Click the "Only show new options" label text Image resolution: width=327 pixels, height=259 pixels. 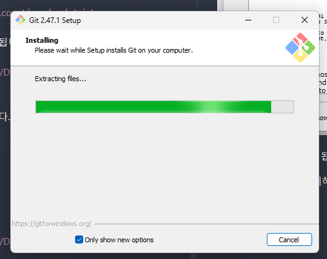pyautogui.click(x=119, y=240)
